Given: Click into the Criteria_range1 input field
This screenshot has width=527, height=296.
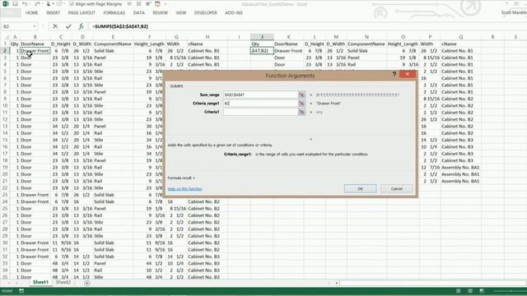Looking at the screenshot, I should point(260,104).
